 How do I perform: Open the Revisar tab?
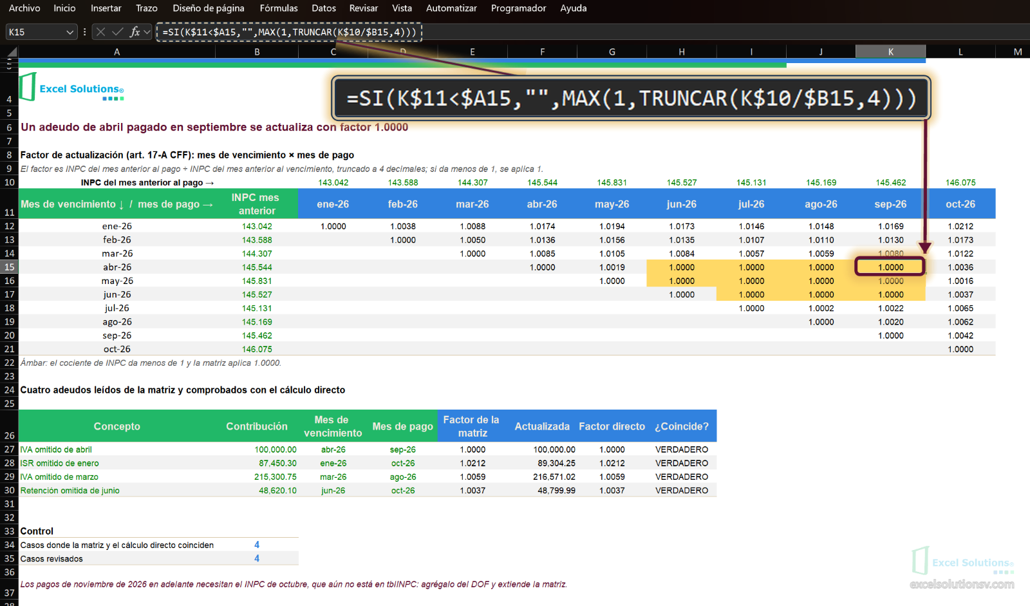364,8
